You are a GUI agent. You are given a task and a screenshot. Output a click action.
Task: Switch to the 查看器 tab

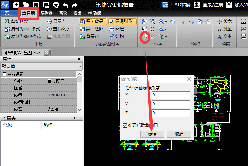28,13
